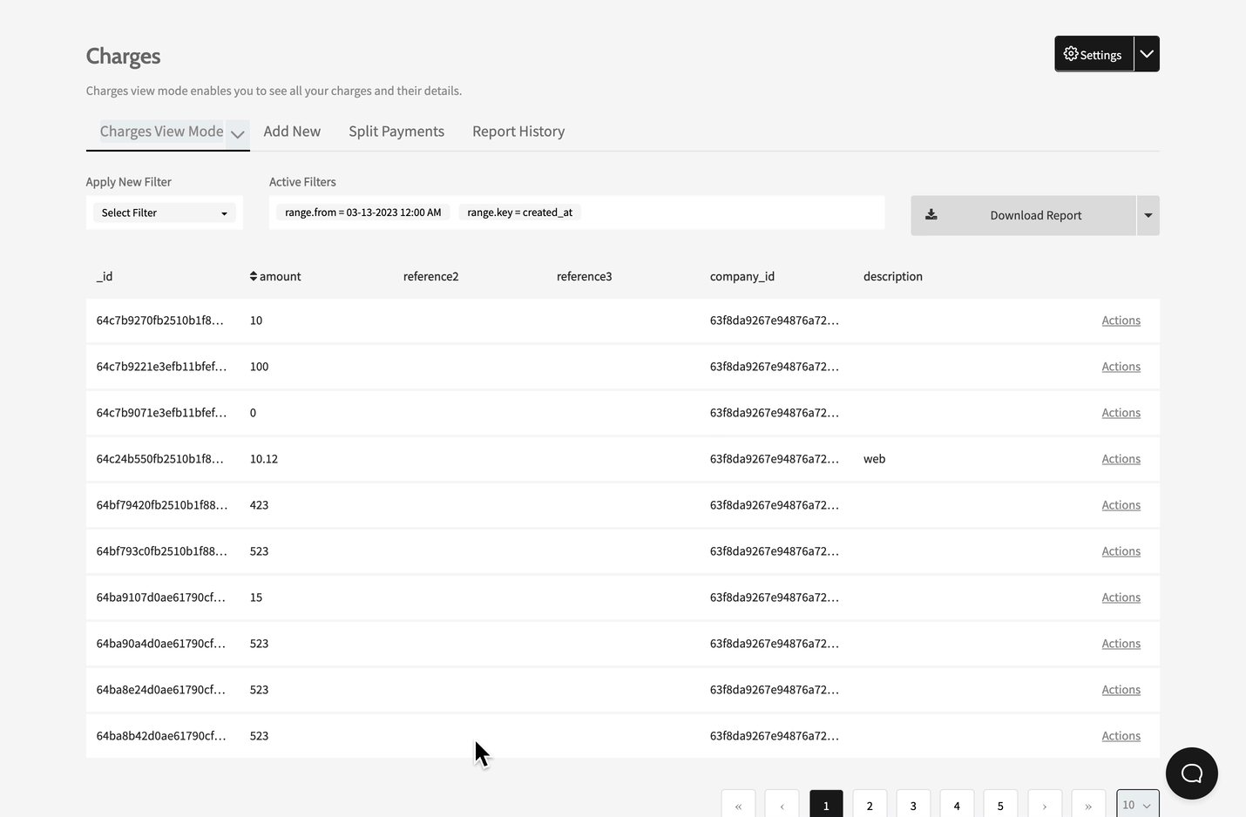Select charge ID 64c24b550fb2510b1f8
Screen dimensions: 1246x817
pos(160,459)
